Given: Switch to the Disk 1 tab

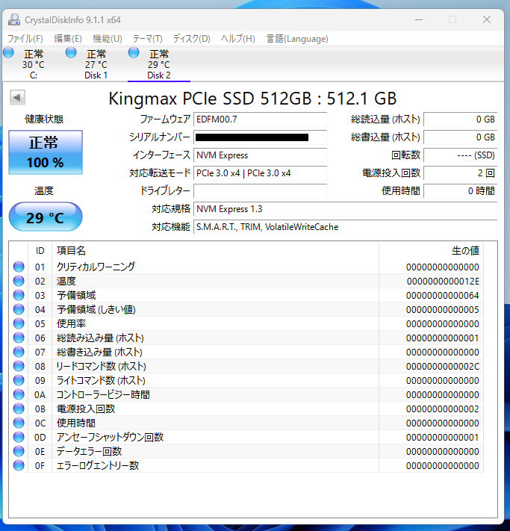Looking at the screenshot, I should pos(96,64).
